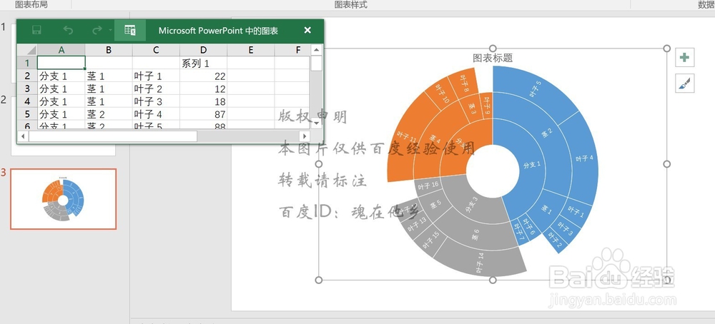Select column C header in spreadsheet
Screen dimensions: 715x324
(156, 50)
